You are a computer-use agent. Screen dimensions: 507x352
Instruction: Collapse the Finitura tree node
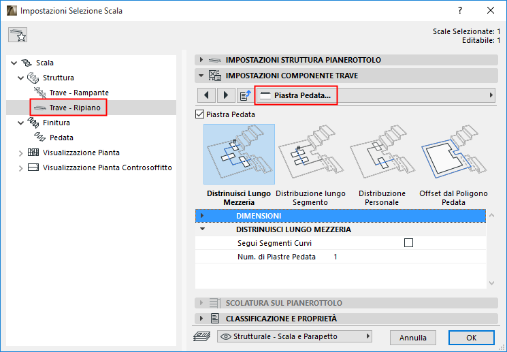(x=20, y=123)
